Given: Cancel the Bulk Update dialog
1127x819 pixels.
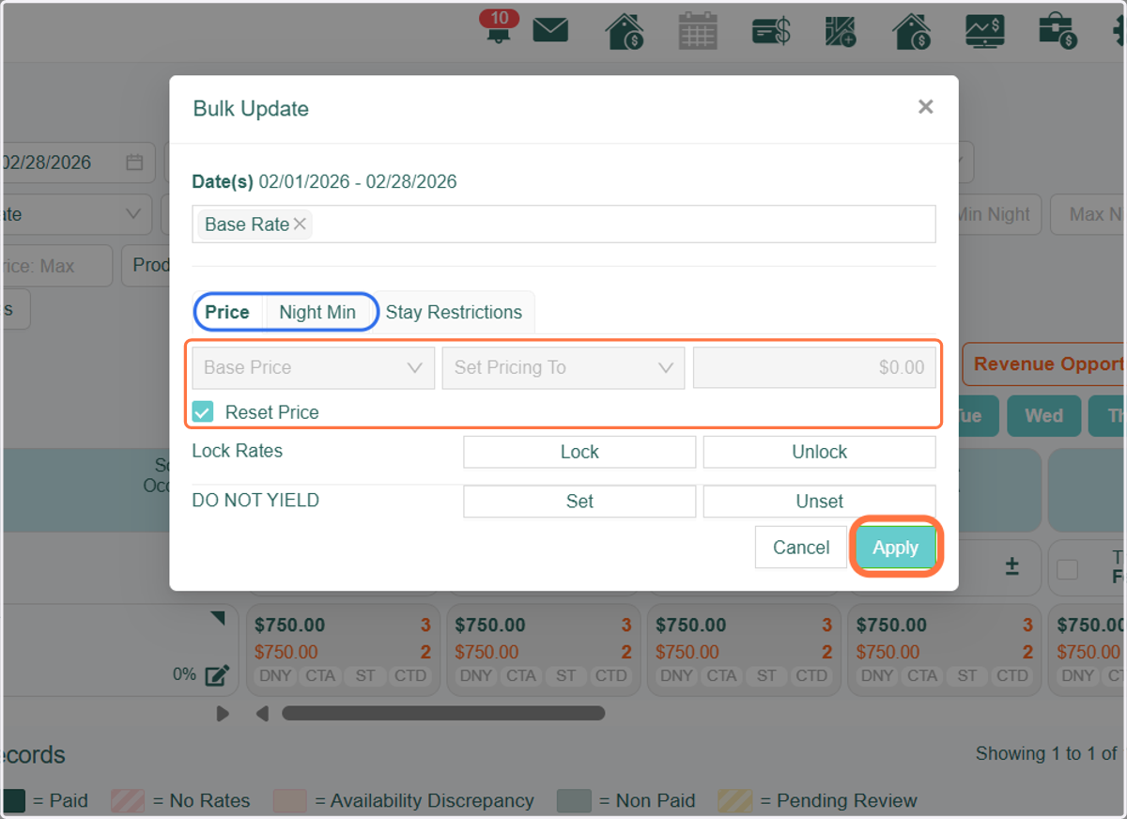Looking at the screenshot, I should [x=801, y=548].
